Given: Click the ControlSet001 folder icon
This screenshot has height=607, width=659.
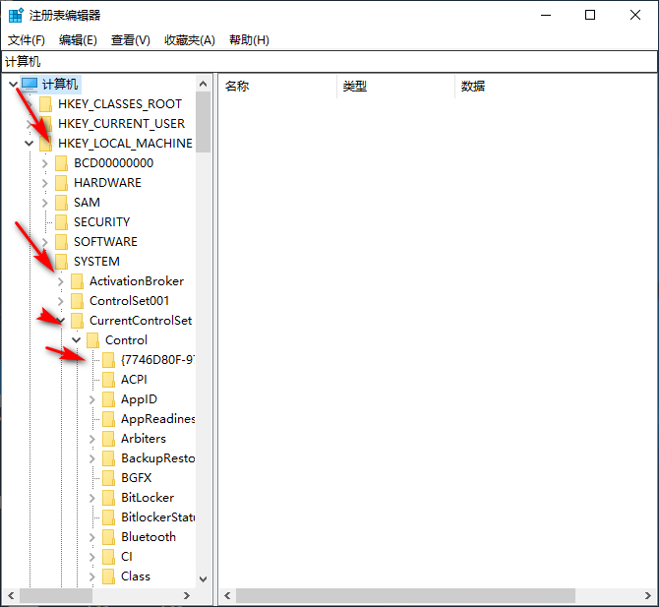Looking at the screenshot, I should 78,301.
